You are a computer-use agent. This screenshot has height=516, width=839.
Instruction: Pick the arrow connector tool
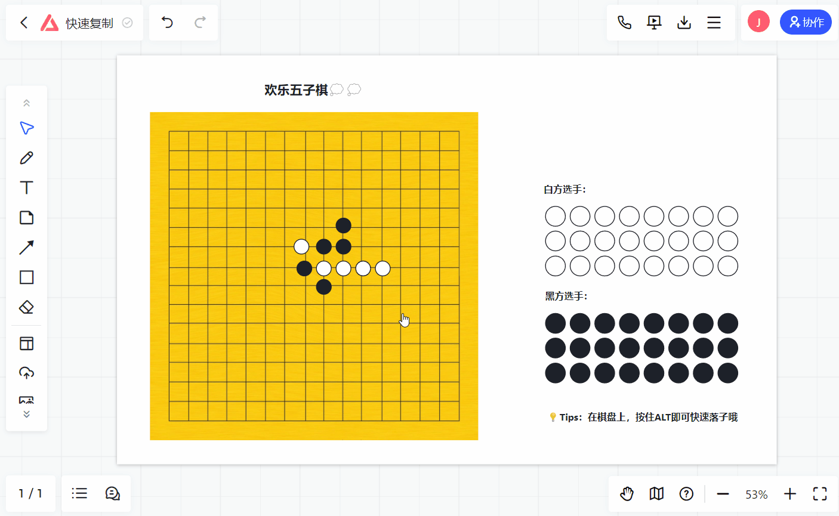(26, 248)
